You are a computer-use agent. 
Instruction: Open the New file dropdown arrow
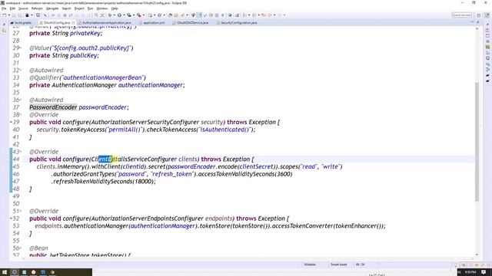pos(8,15)
